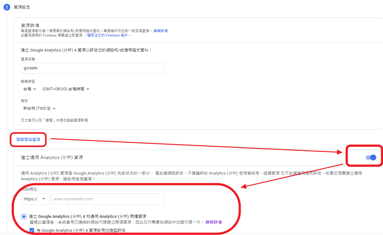The width and height of the screenshot is (383, 235).
Task: Toggle the Universal Analytics property switch
Action: tap(371, 157)
